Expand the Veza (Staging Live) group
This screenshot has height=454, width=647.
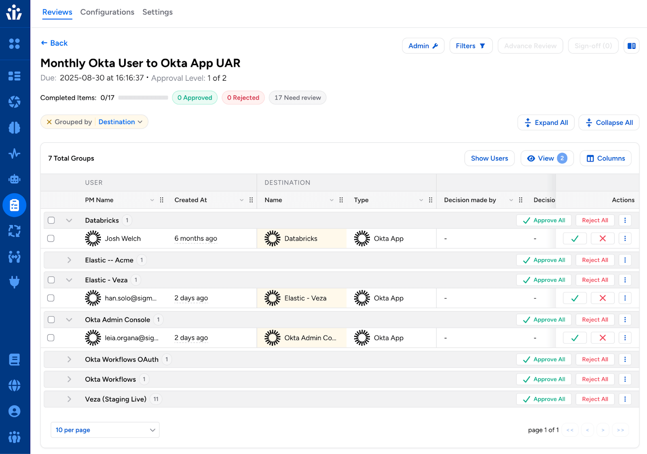69,399
